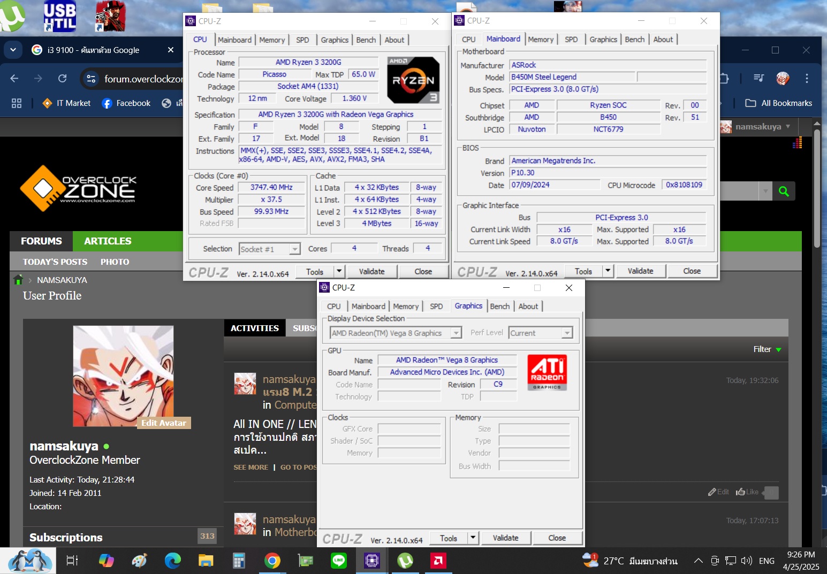827x574 pixels.
Task: Open namsakuya user menu dropdown
Action: pyautogui.click(x=788, y=127)
